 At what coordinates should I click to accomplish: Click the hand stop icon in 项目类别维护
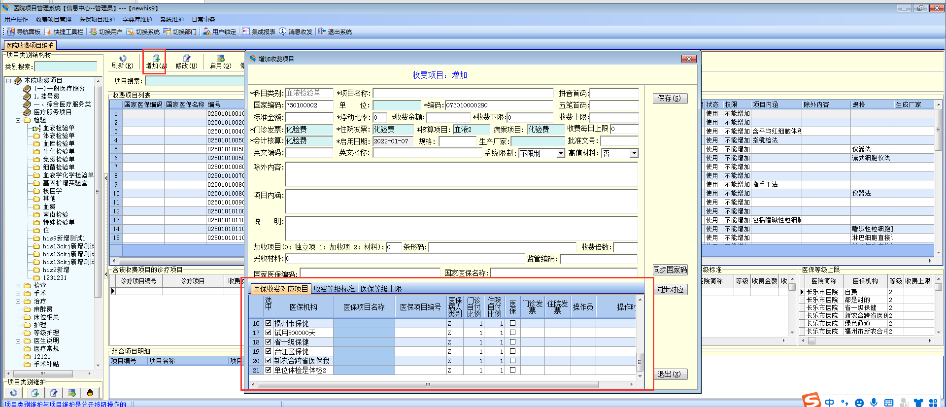pyautogui.click(x=90, y=393)
